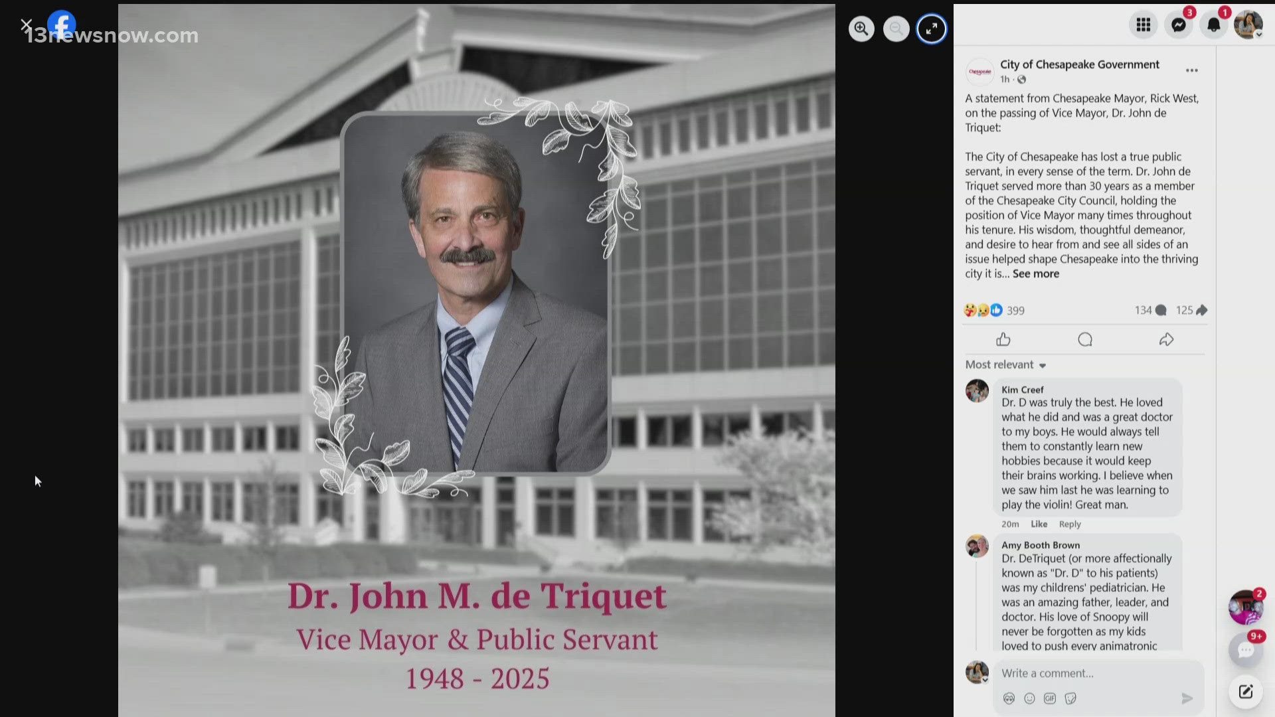
Task: Open post options three-dot menu
Action: (1191, 70)
